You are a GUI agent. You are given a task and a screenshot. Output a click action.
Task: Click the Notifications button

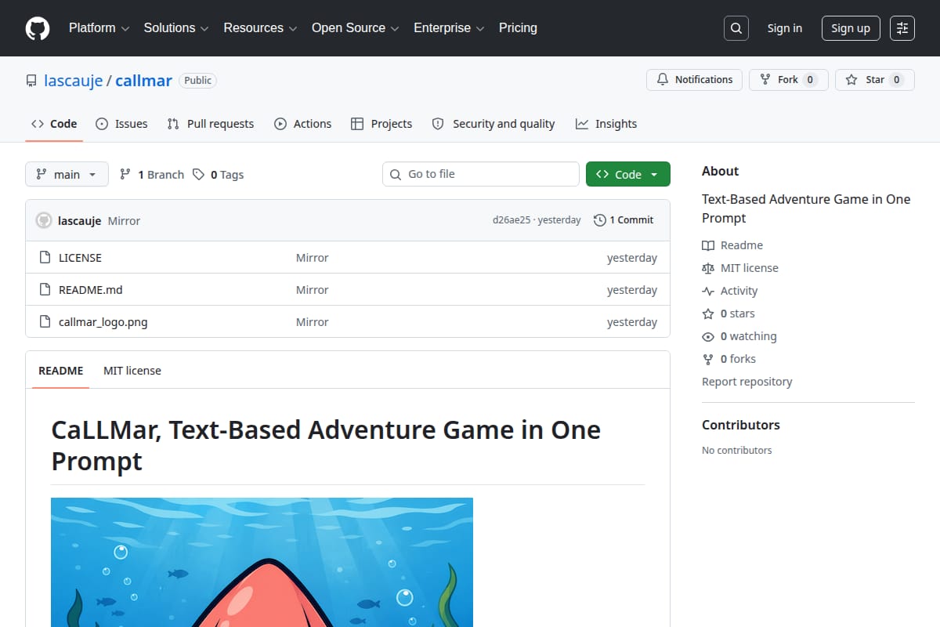pos(694,80)
